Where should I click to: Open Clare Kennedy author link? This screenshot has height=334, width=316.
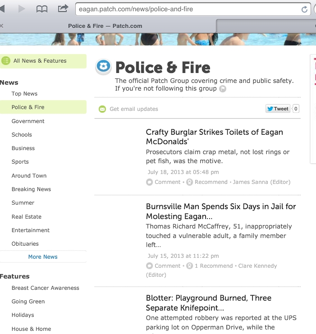pos(257,266)
